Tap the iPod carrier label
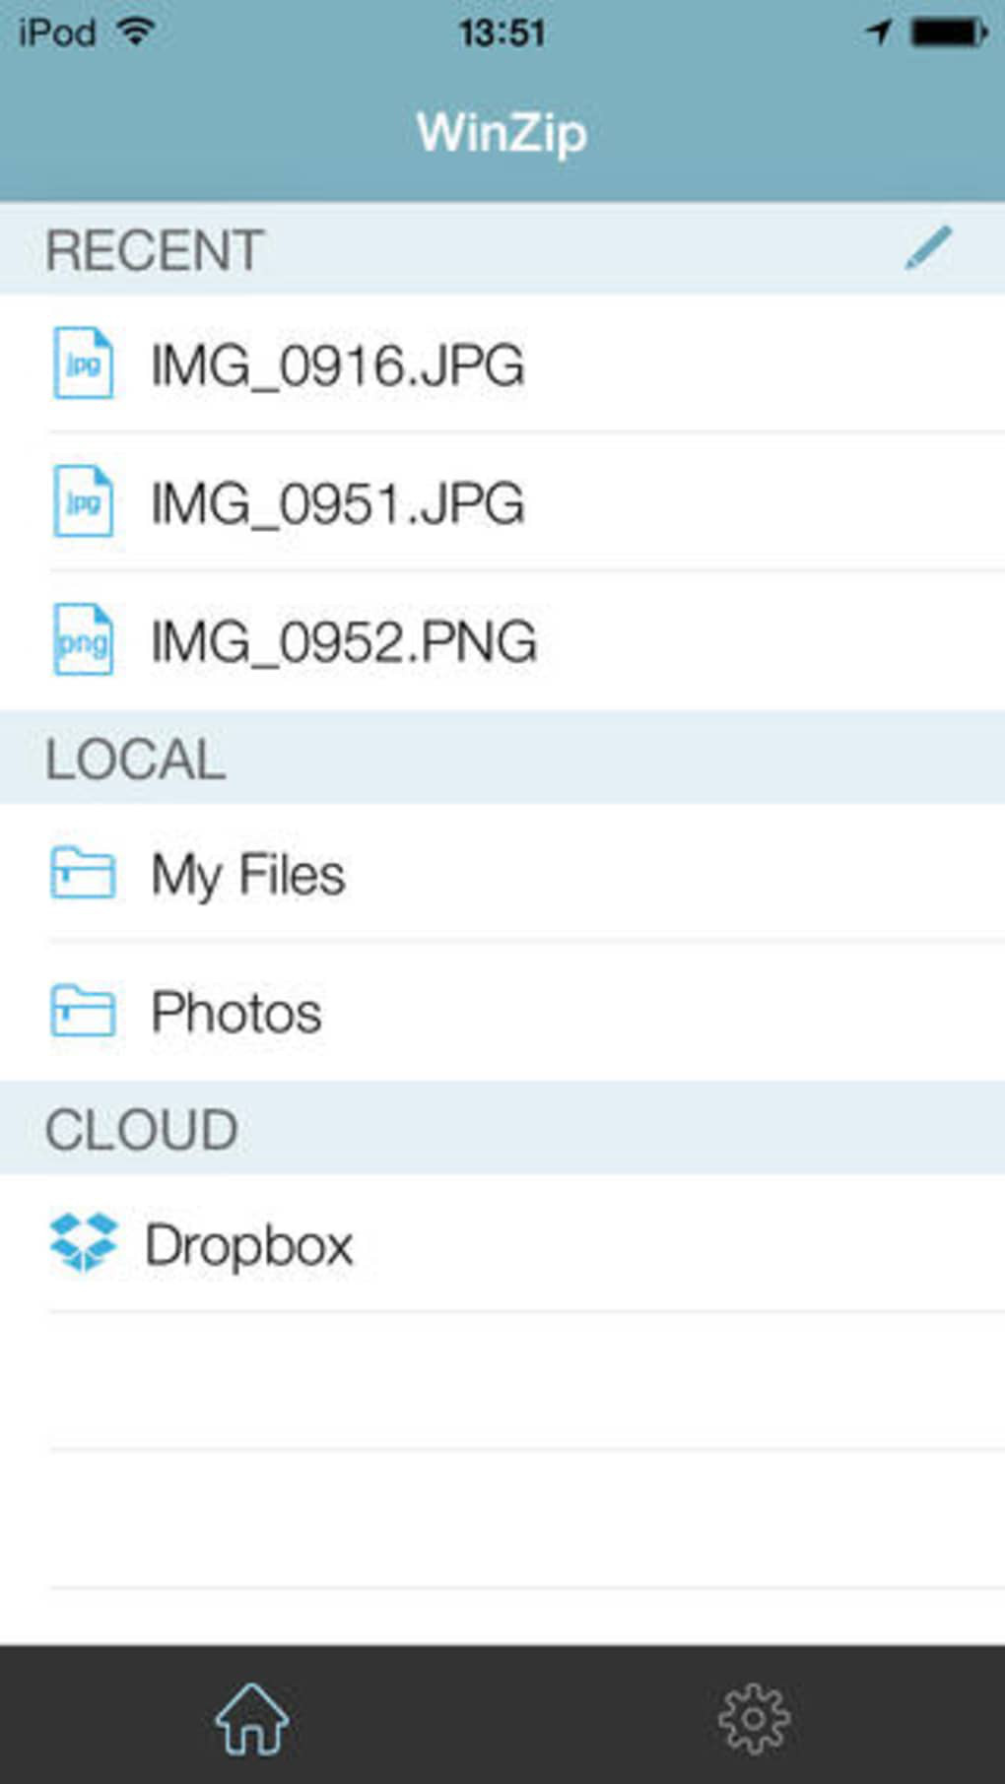Viewport: 1005px width, 1784px height. pyautogui.click(x=57, y=33)
